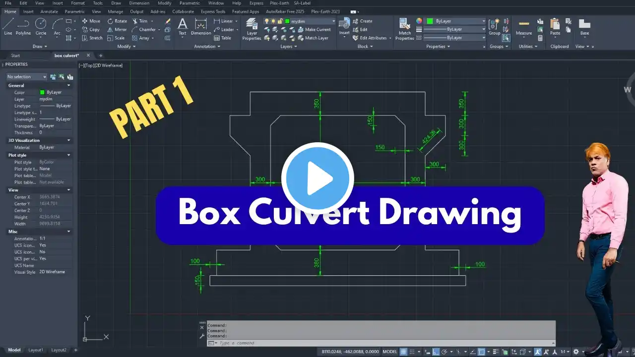This screenshot has width=635, height=357.
Task: Toggle snap mode in status bar
Action: click(x=413, y=352)
